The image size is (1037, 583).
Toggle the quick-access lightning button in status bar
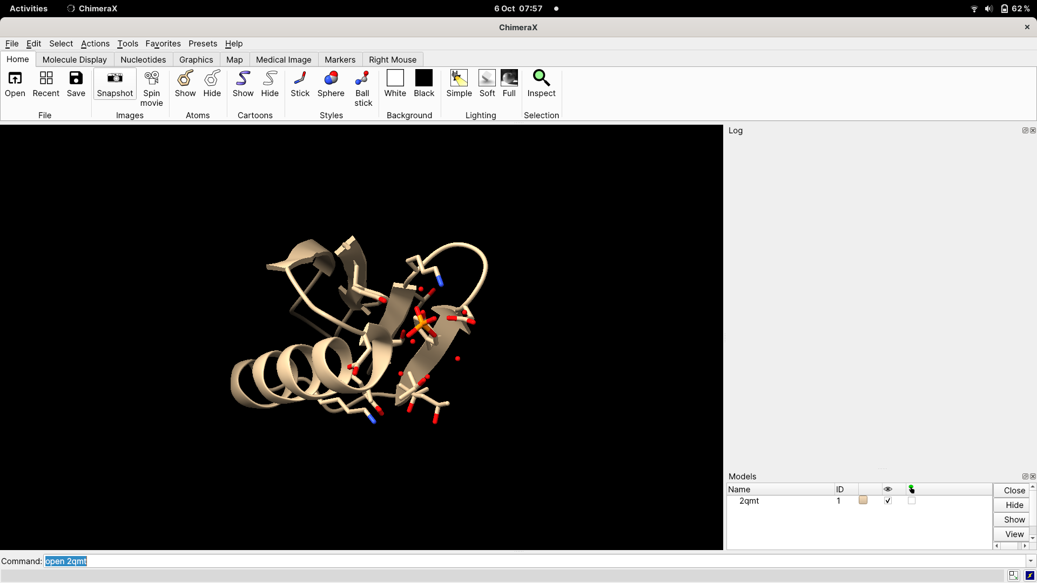1029,575
